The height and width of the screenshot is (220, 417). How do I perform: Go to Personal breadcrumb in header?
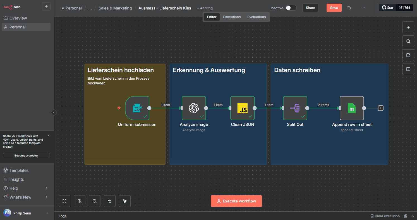click(71, 8)
